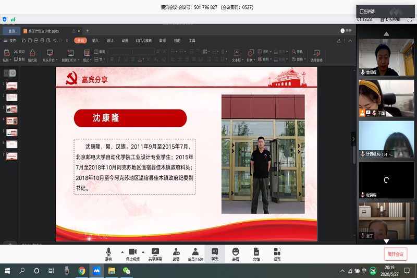Click the share screen icon
Viewport: 417px width, 278px height.
pos(155,253)
